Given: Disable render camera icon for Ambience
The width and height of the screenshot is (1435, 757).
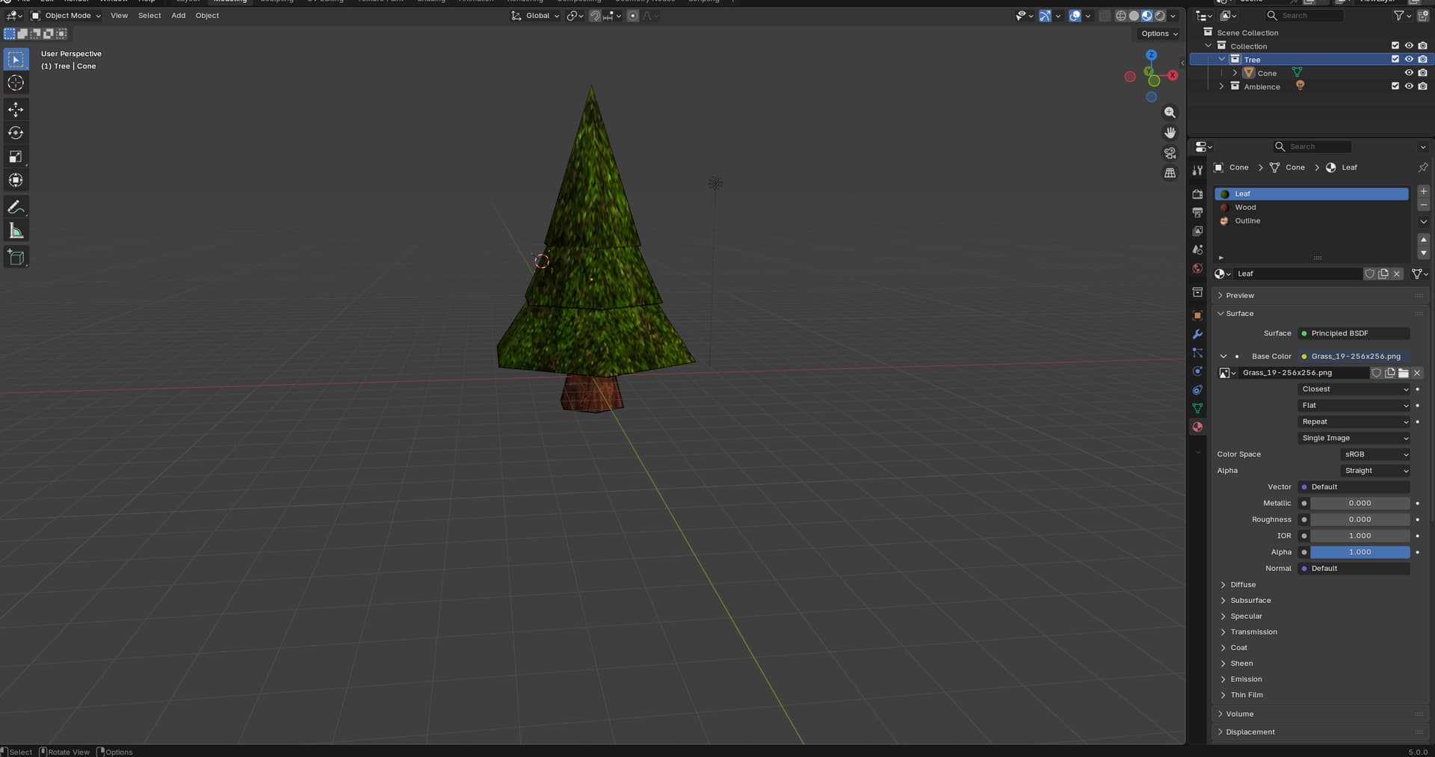Looking at the screenshot, I should pyautogui.click(x=1422, y=86).
